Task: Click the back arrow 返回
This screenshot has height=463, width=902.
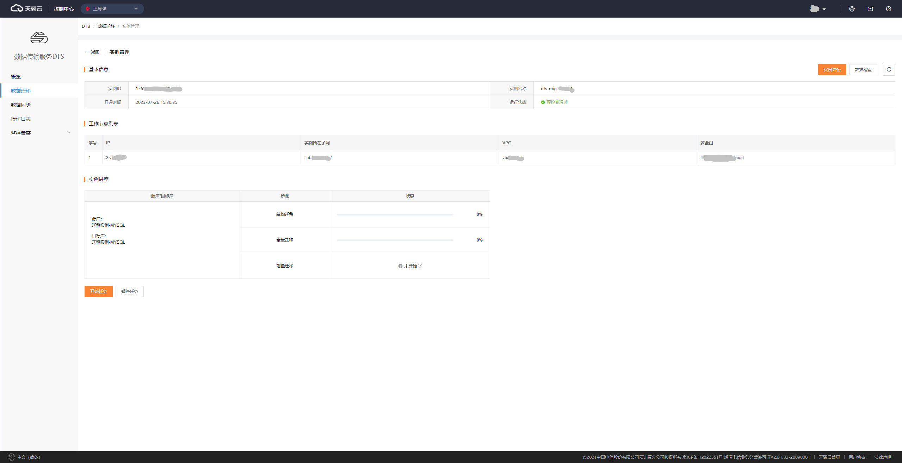Action: [92, 52]
